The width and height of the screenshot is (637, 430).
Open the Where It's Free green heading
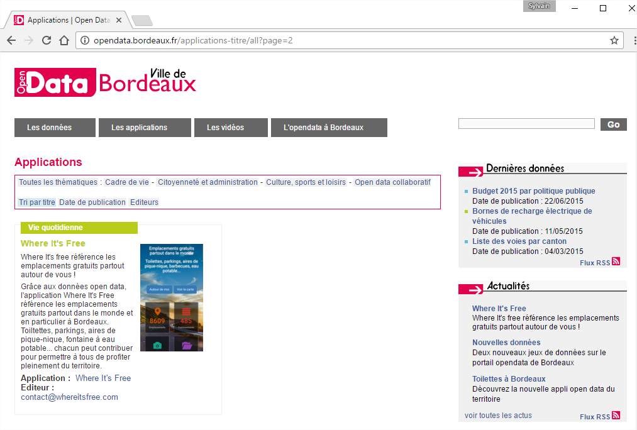coord(53,243)
